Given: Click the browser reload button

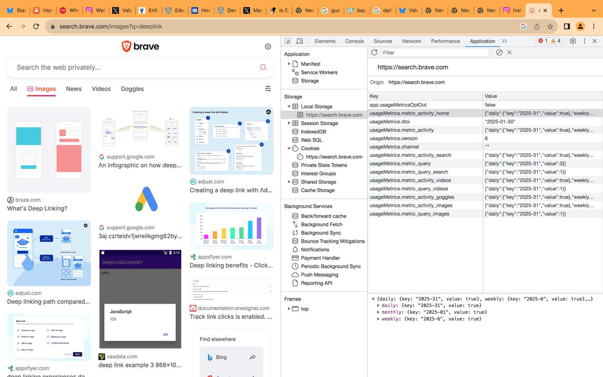Looking at the screenshot, I should tap(36, 26).
